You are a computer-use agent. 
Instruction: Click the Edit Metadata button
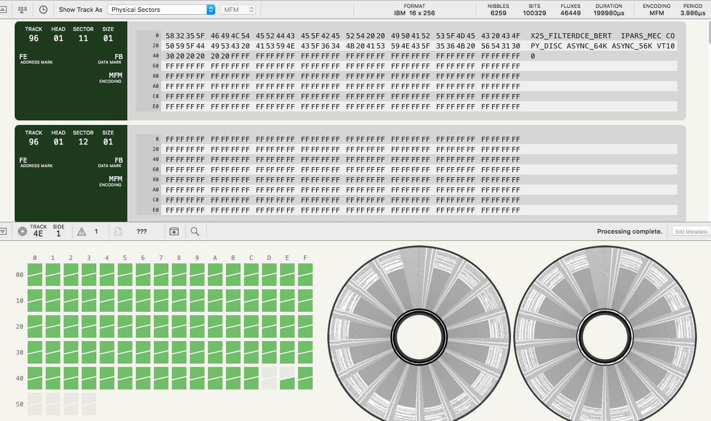click(691, 231)
